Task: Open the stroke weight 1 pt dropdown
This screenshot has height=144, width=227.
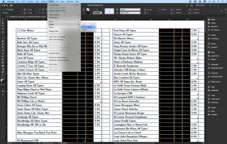Action: pyautogui.click(x=103, y=9)
